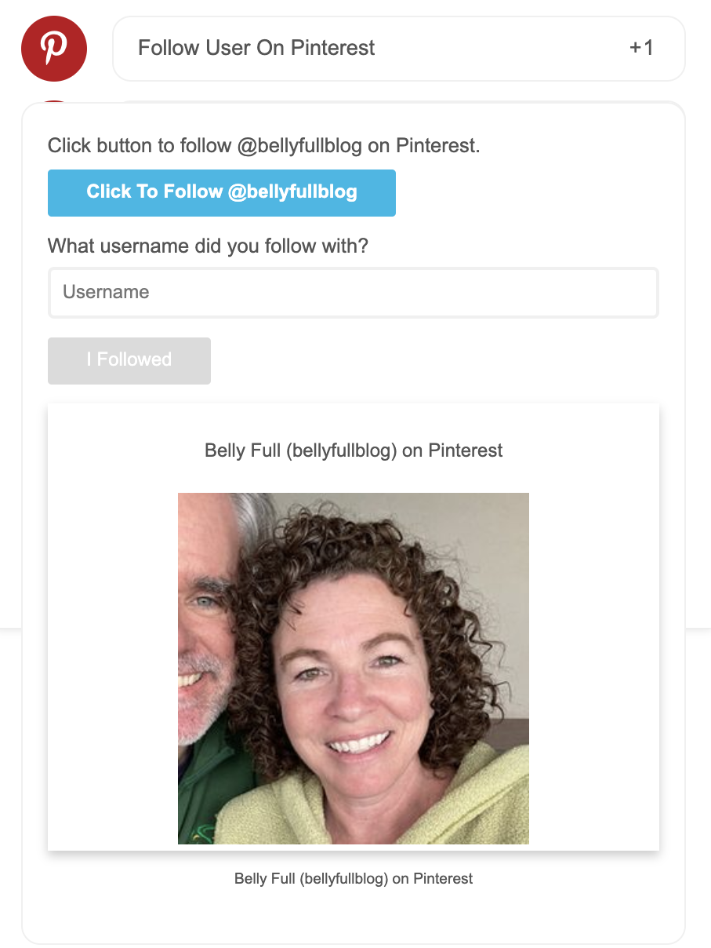Click the Belly Full profile photo thumbnail
711x948 pixels.
(x=354, y=668)
